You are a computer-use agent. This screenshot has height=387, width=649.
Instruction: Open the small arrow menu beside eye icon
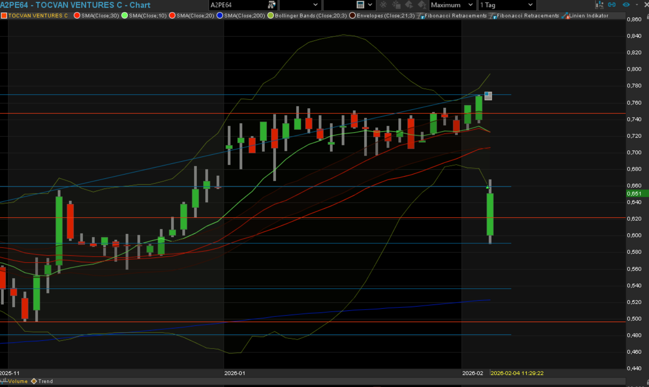(636, 5)
